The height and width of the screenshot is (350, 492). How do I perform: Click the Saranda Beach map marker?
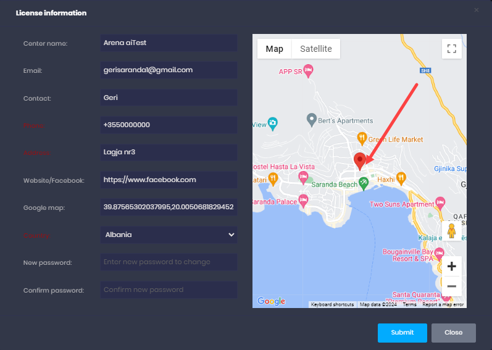[x=364, y=182]
